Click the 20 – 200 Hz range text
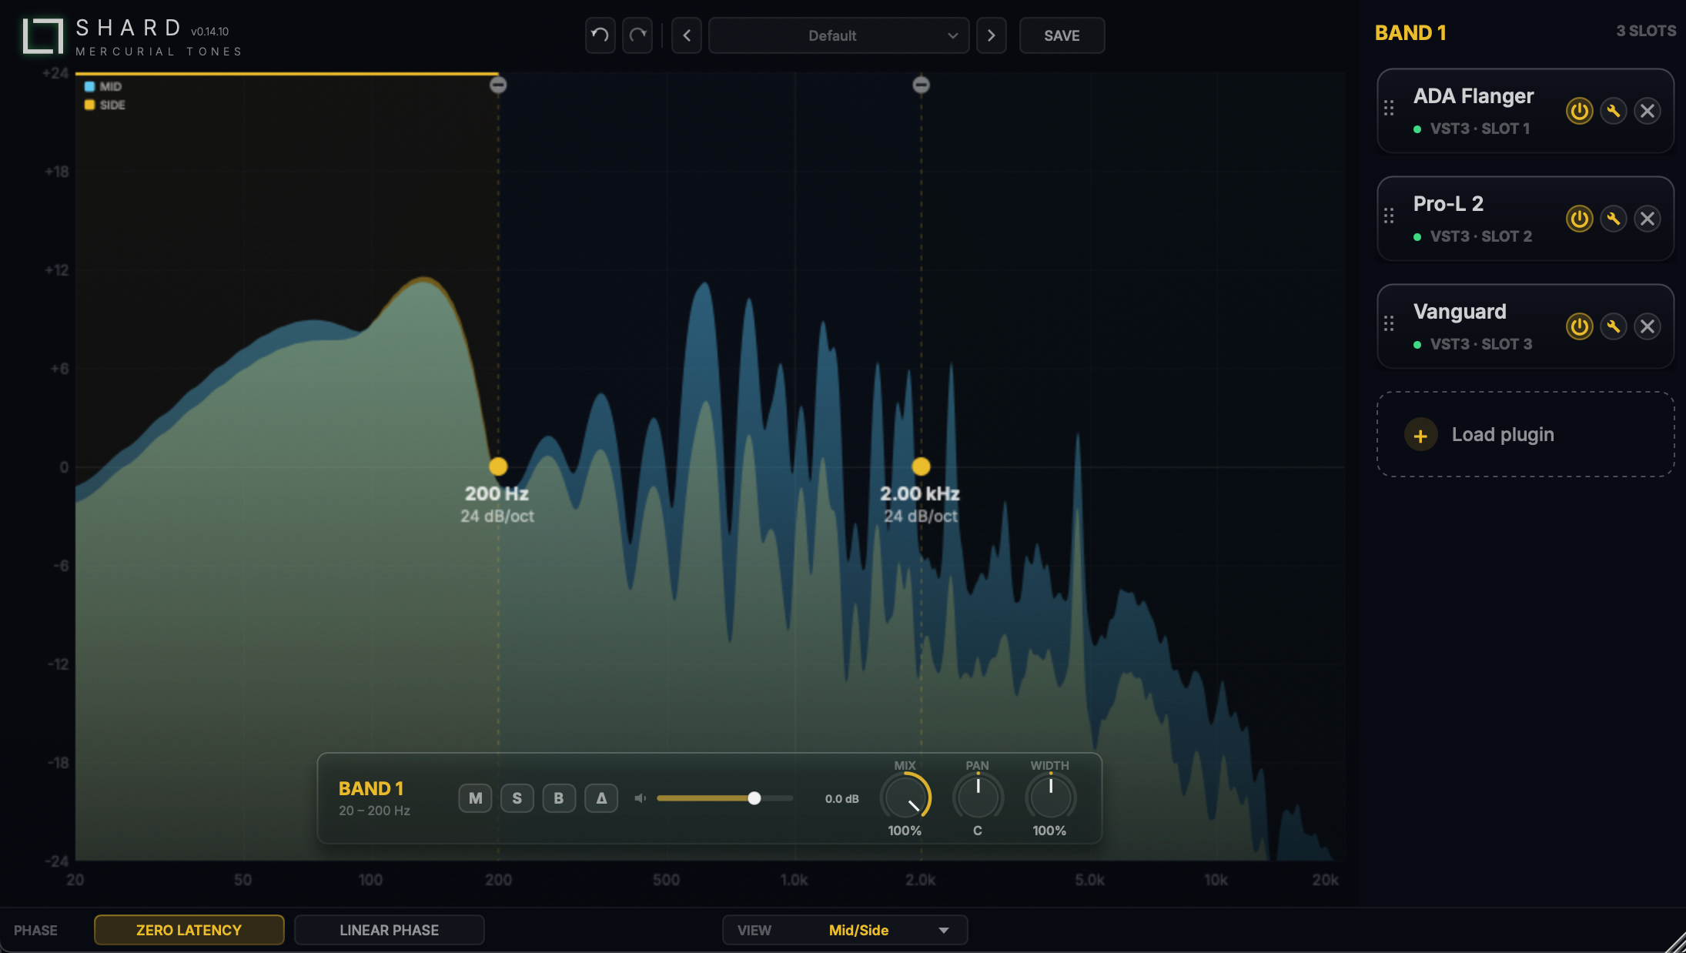This screenshot has width=1686, height=953. point(374,811)
